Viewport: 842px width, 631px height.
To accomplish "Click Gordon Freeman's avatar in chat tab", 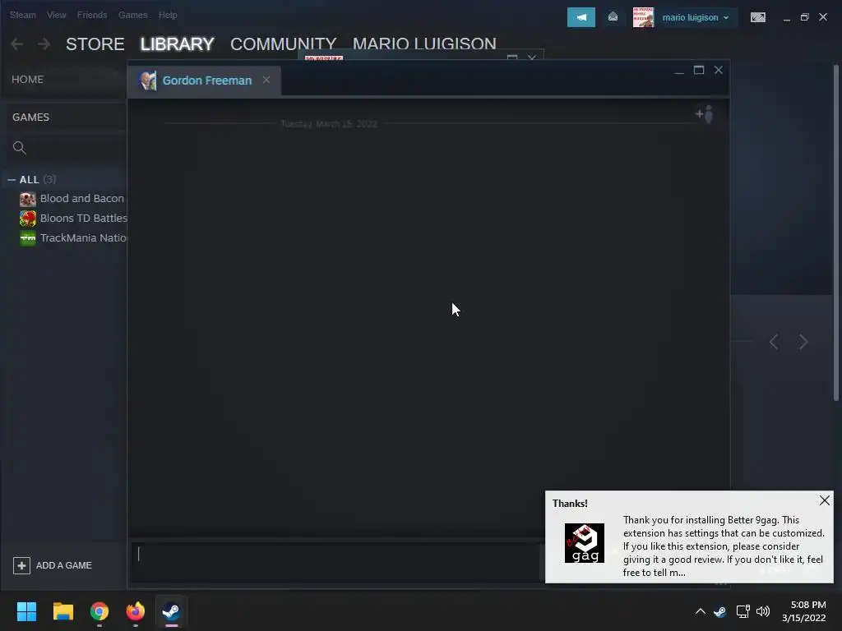I will click(148, 81).
